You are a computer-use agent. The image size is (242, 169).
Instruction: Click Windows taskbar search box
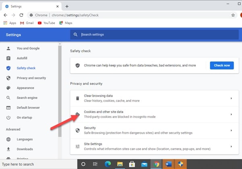(39, 164)
